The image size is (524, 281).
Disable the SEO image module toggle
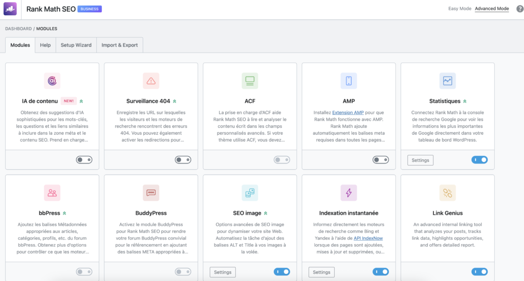click(x=282, y=272)
